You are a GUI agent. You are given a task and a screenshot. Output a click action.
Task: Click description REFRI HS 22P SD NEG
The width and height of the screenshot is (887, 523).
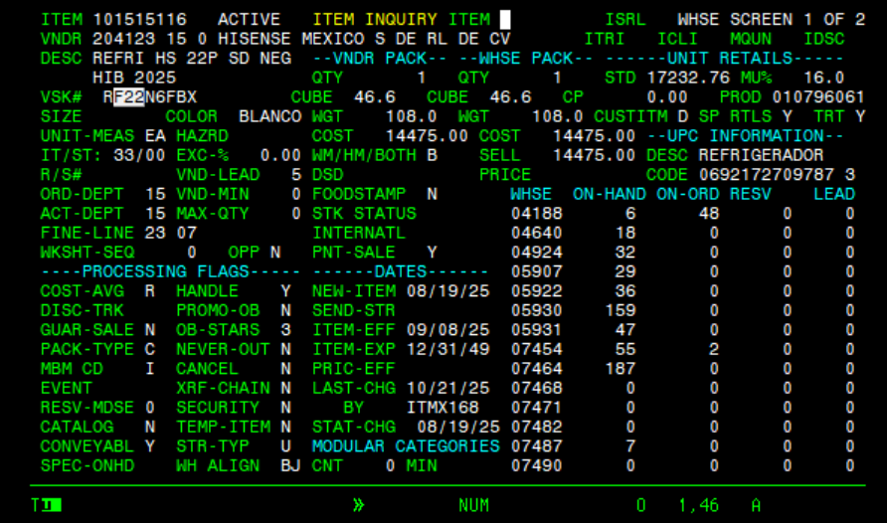192,59
